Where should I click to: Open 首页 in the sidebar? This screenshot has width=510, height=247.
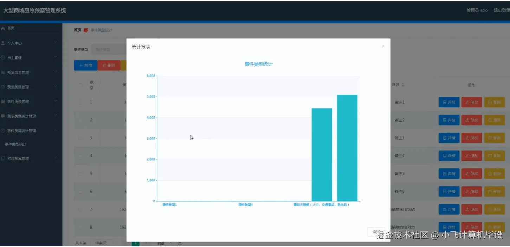click(11, 28)
